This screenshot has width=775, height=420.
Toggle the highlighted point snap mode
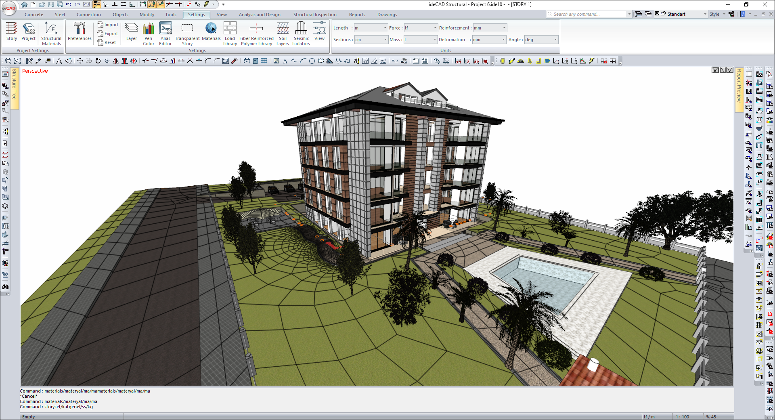[x=161, y=4]
